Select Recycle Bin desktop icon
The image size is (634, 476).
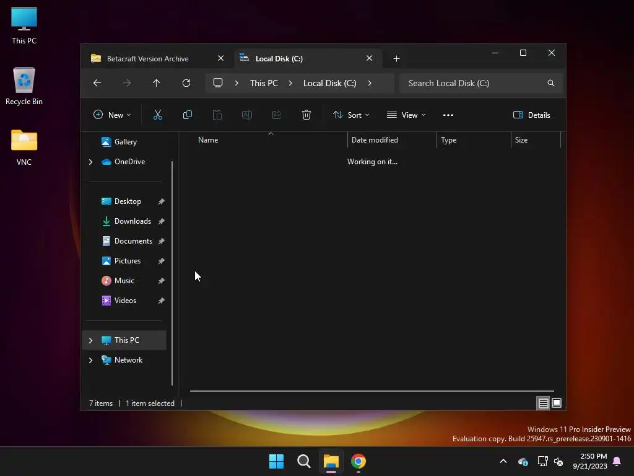[24, 86]
